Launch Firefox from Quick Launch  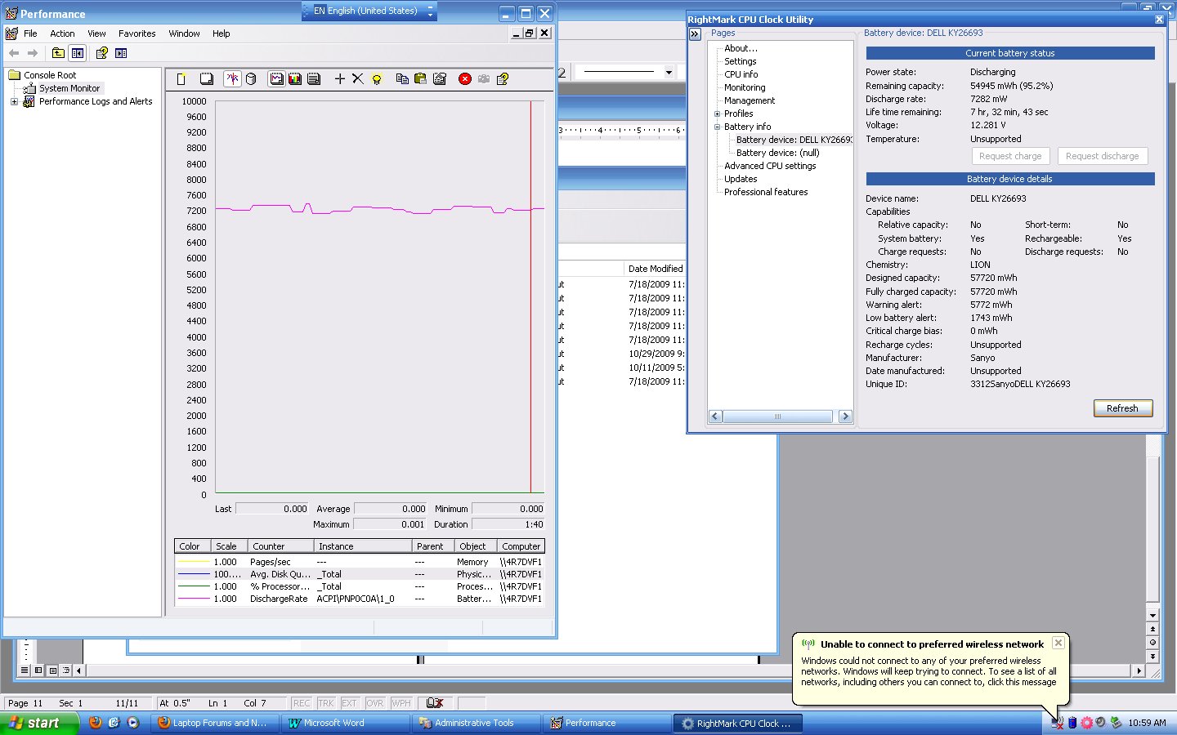click(x=96, y=723)
